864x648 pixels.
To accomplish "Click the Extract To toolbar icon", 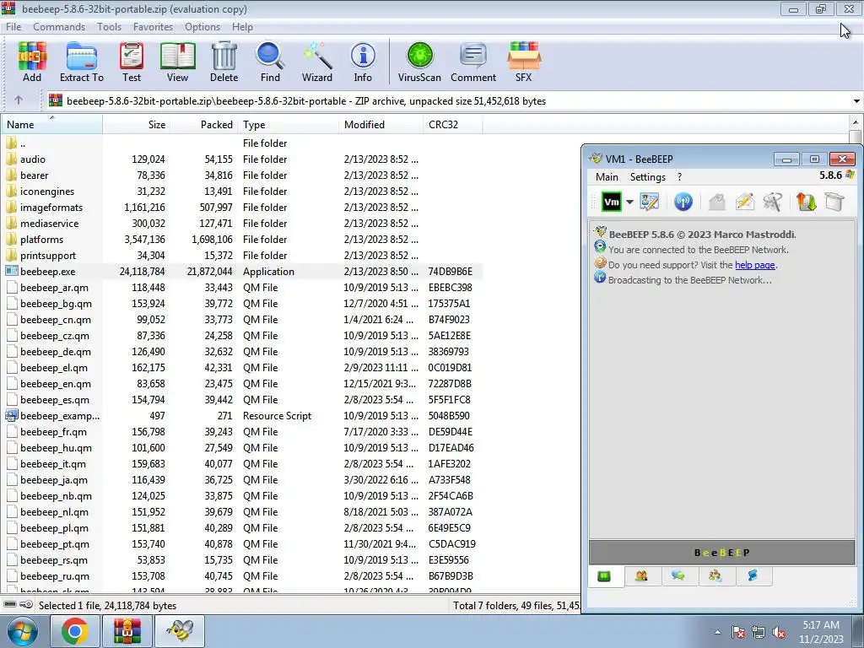I will [82, 62].
